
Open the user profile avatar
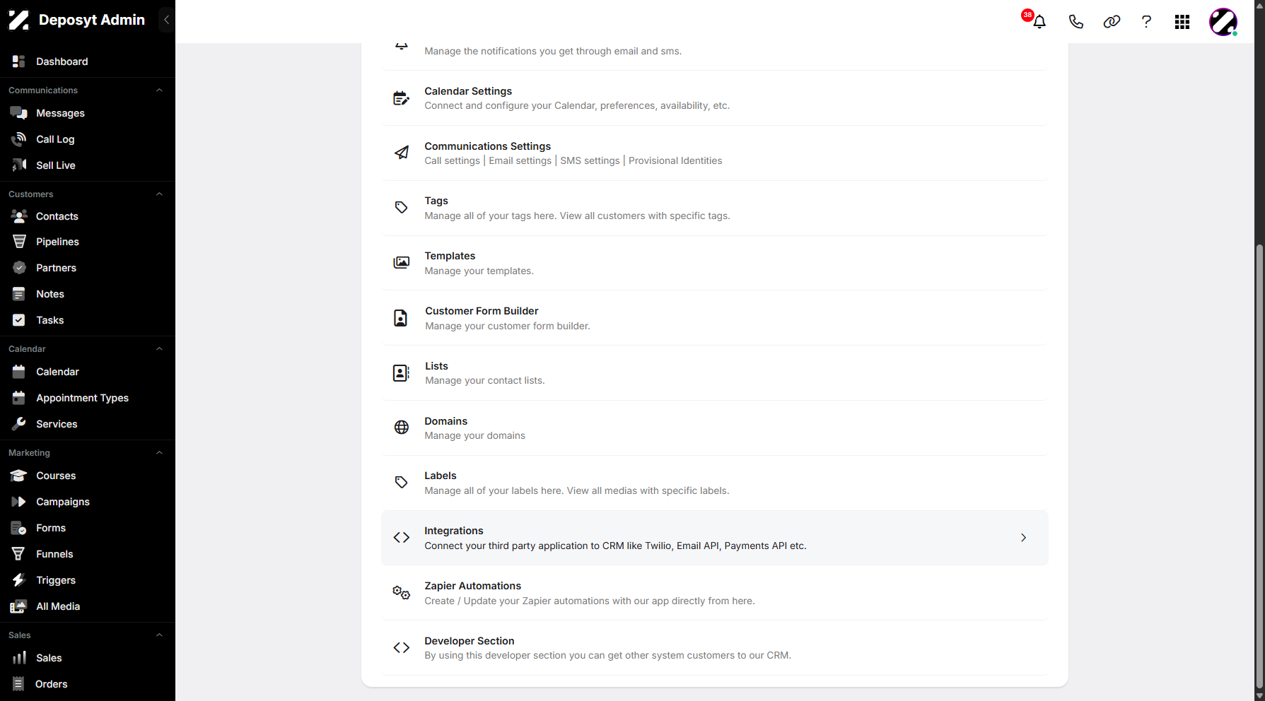point(1223,22)
